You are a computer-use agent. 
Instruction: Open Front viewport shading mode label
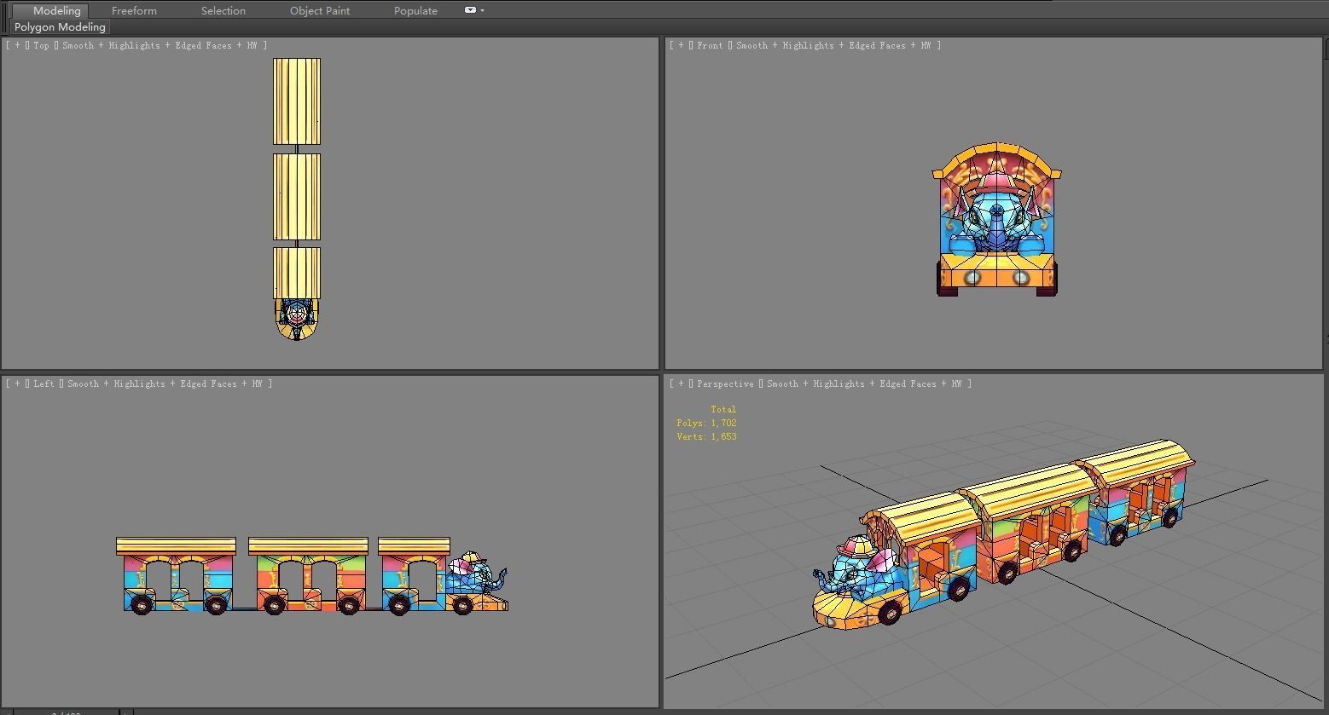833,45
